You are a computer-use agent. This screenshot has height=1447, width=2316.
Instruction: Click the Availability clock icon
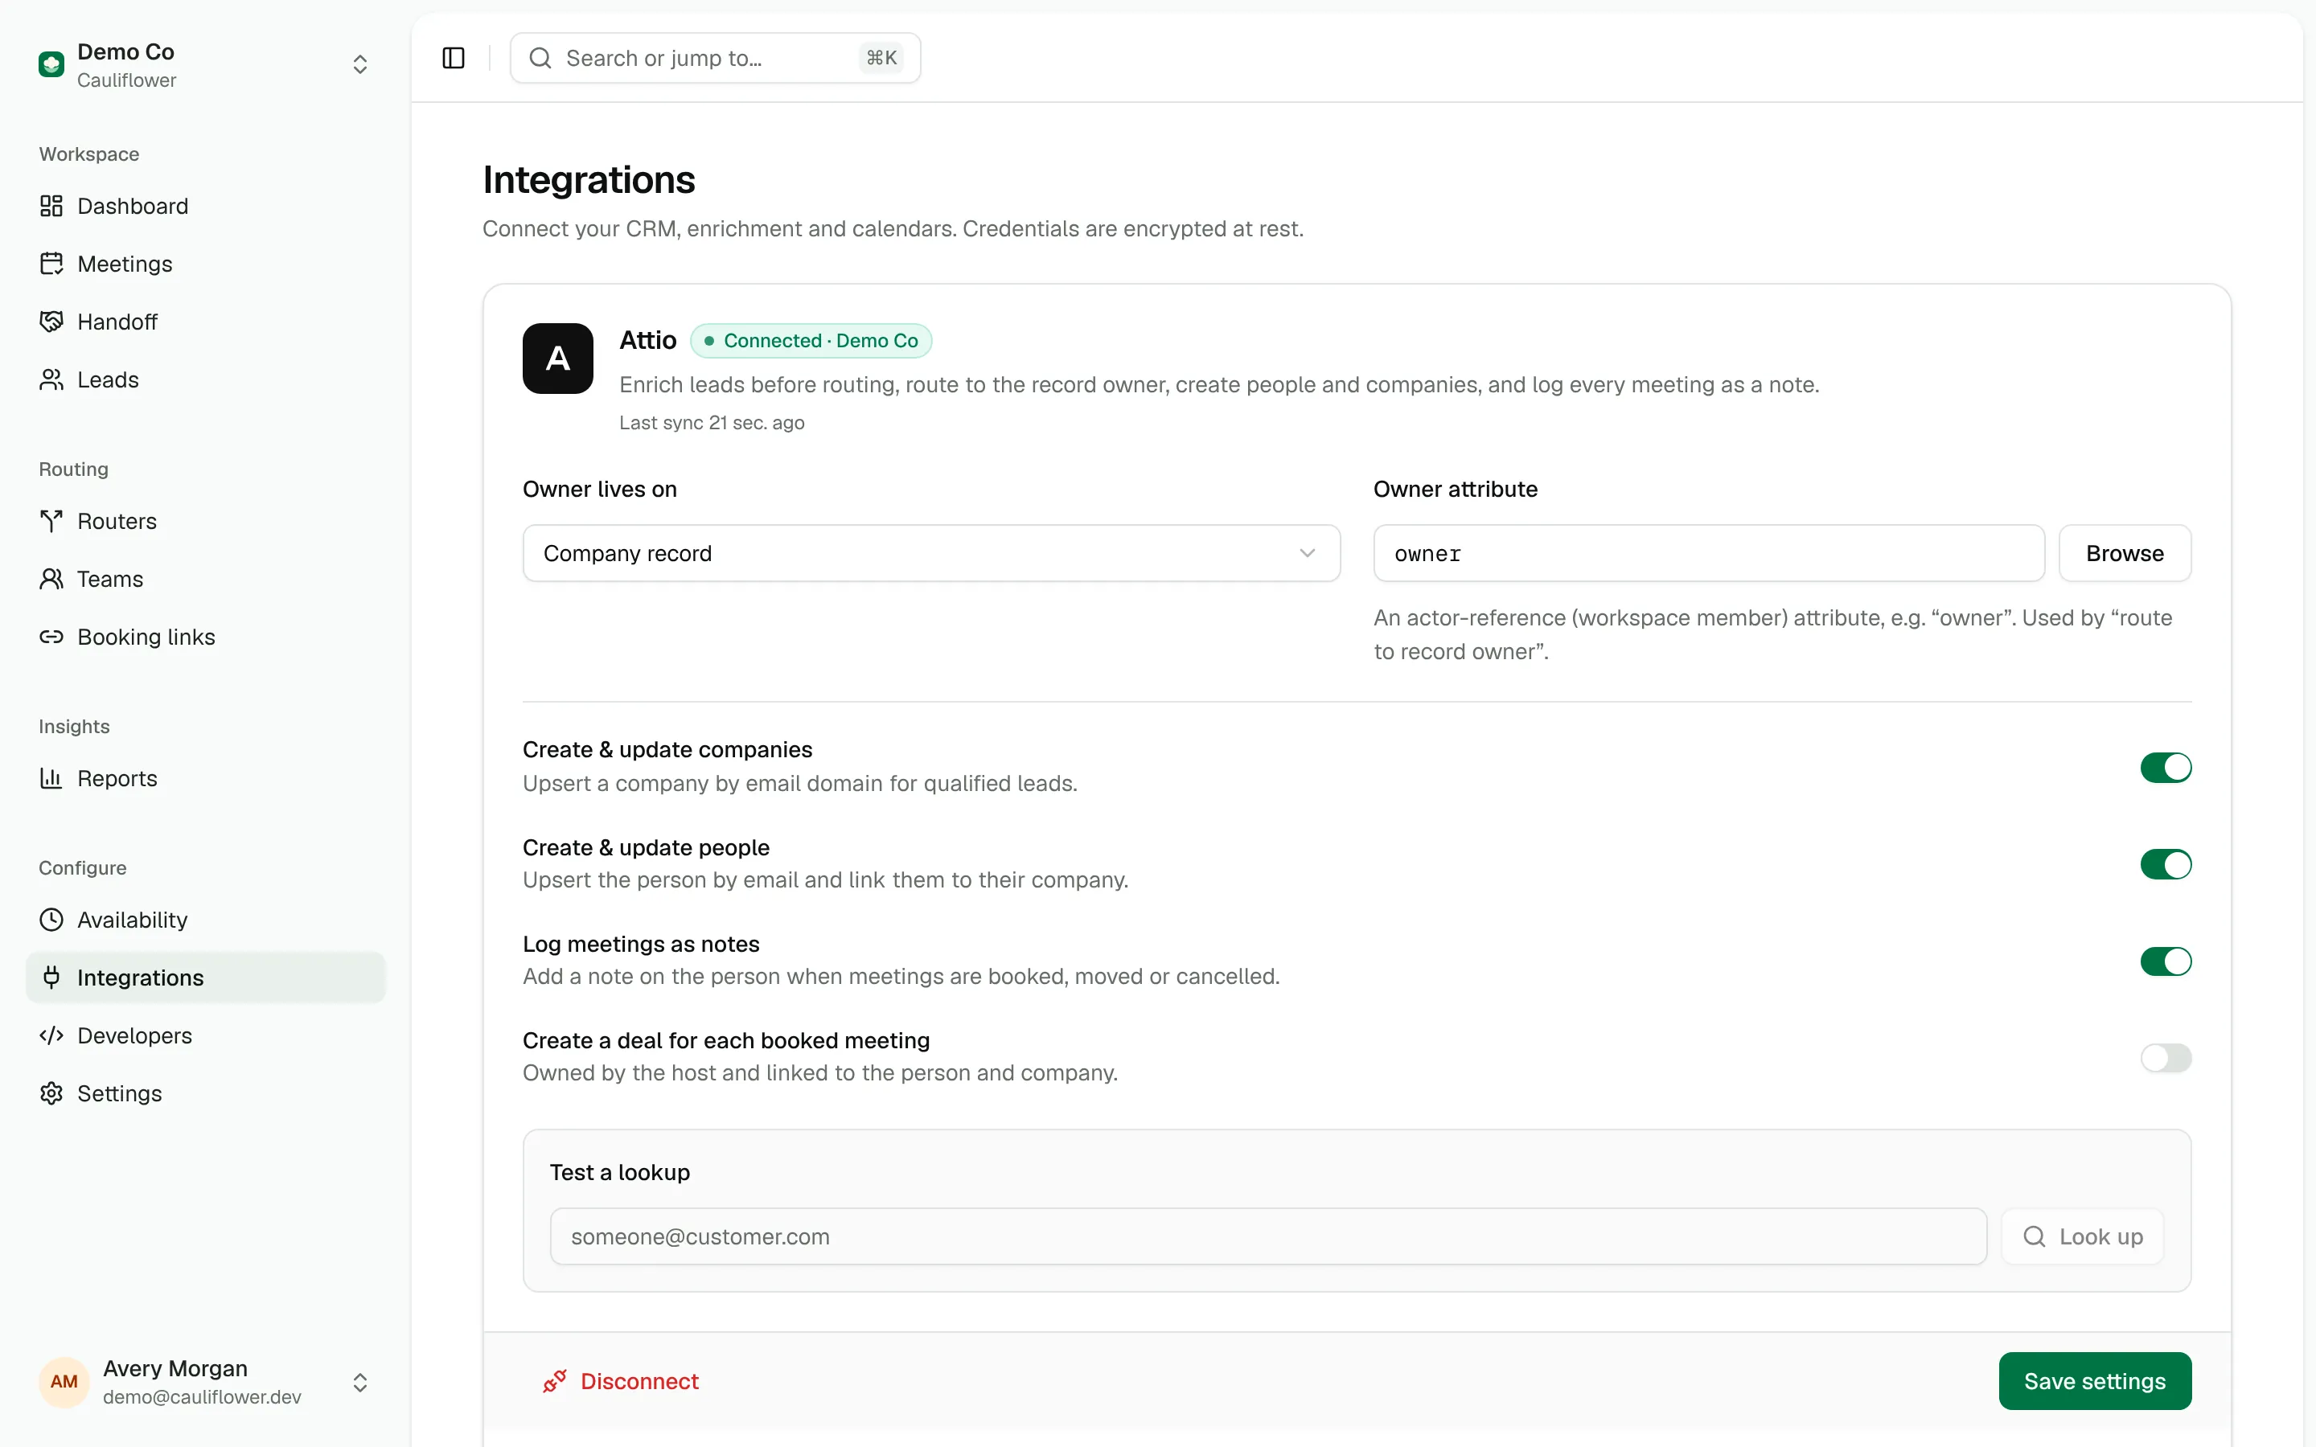51,920
